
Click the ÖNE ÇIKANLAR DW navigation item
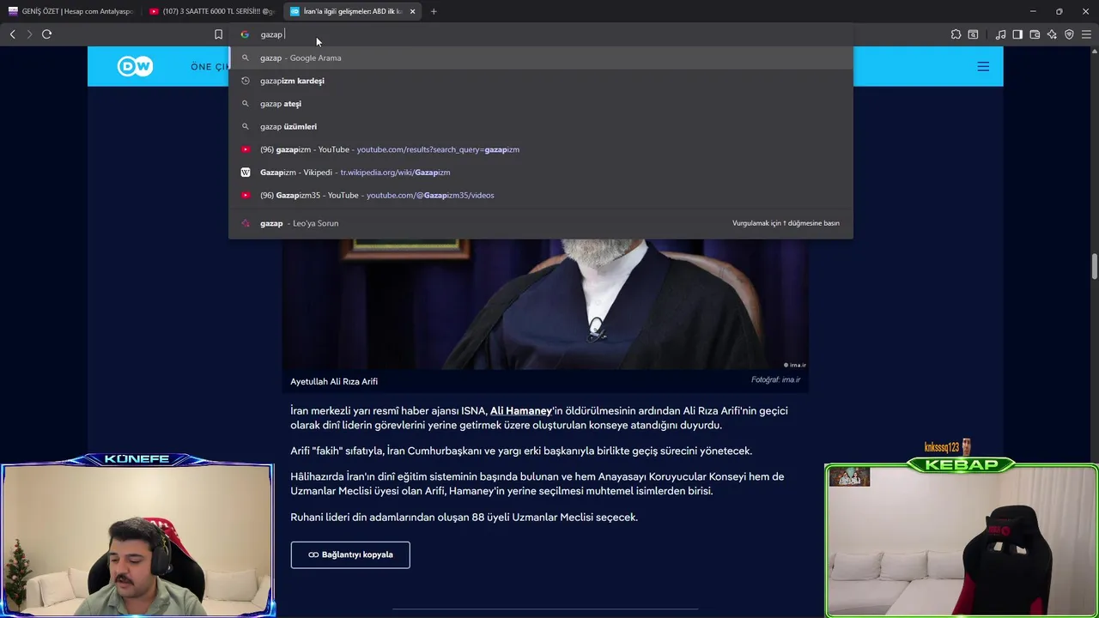209,66
